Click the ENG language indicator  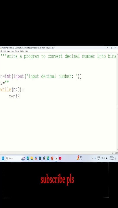pos(99,158)
